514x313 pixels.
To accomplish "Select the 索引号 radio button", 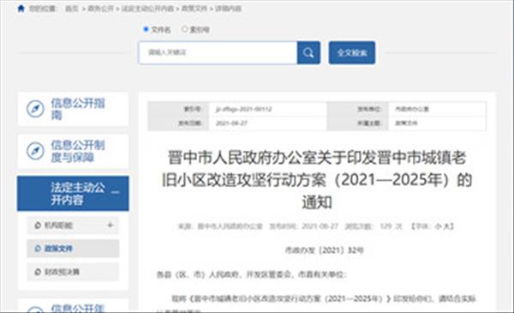I will 185,29.
